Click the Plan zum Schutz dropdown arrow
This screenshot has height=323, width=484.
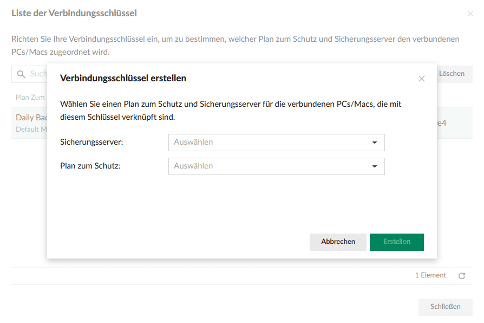(374, 166)
